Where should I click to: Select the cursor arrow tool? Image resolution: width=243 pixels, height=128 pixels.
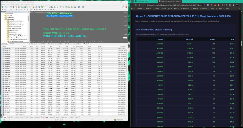tap(2, 10)
